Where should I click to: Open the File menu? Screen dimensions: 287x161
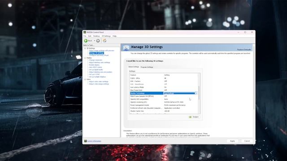[x=85, y=36]
